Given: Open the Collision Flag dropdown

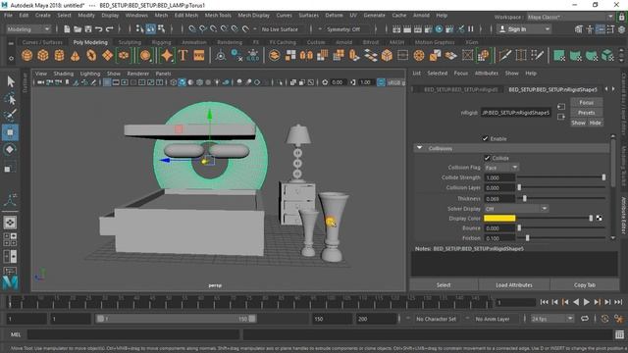Looking at the screenshot, I should pos(501,168).
